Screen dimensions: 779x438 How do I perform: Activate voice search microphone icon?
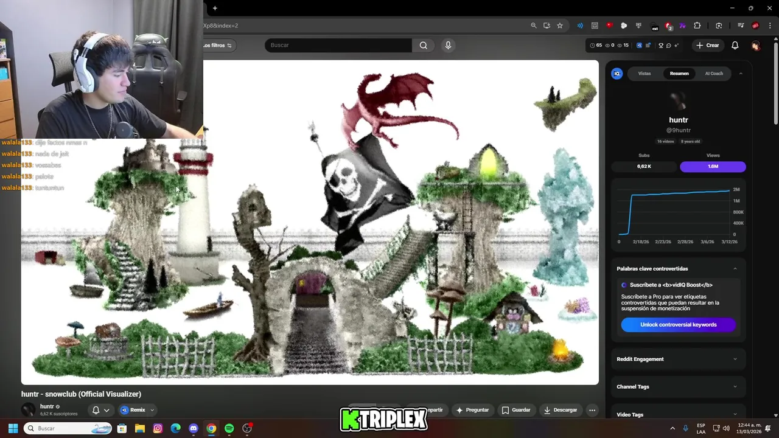pos(448,45)
